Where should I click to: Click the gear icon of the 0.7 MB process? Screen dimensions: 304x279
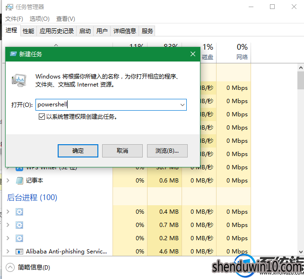tap(19, 225)
